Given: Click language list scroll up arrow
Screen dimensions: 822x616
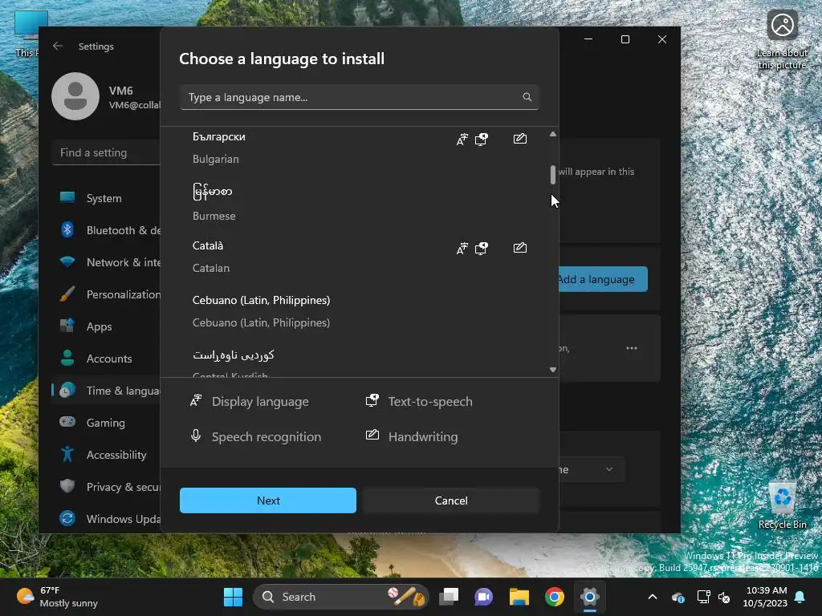Looking at the screenshot, I should coord(552,134).
